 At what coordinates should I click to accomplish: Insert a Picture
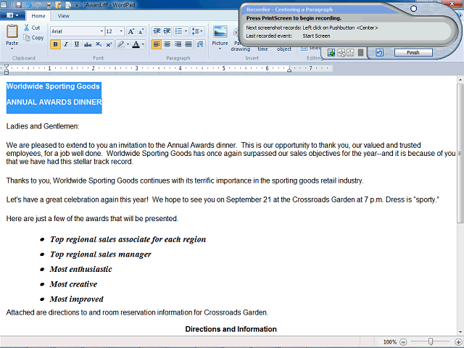(x=220, y=36)
